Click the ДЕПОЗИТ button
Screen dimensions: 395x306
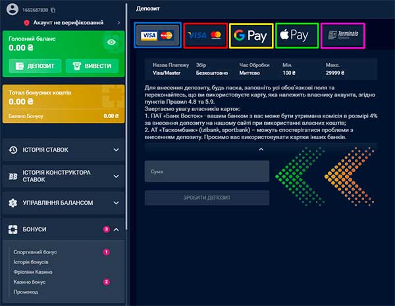[x=35, y=66]
